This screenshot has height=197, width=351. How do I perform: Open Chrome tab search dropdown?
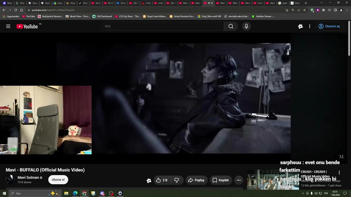pos(322,3)
